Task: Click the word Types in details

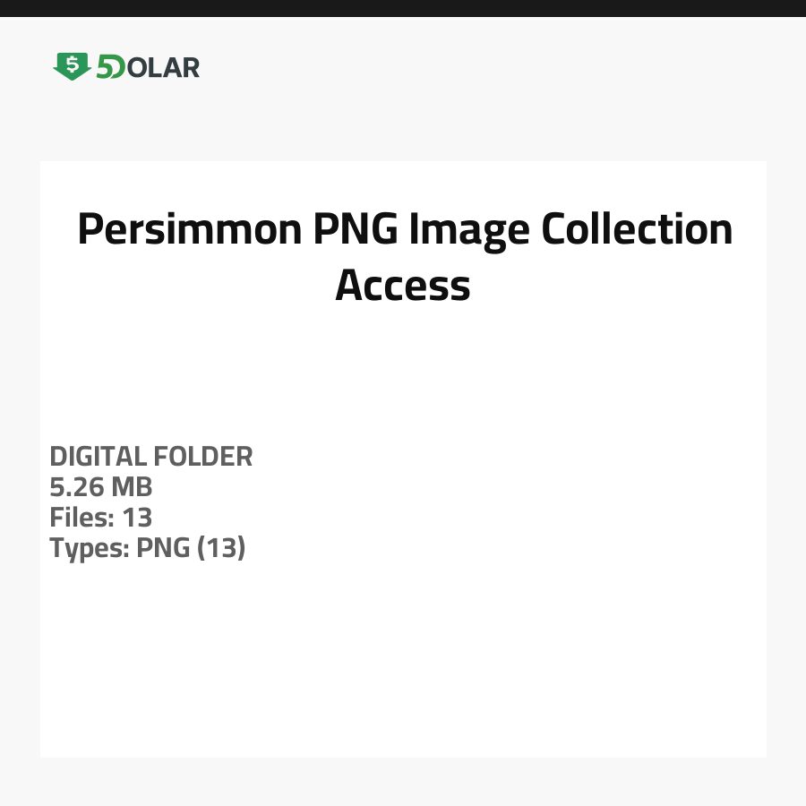Action: 87,548
